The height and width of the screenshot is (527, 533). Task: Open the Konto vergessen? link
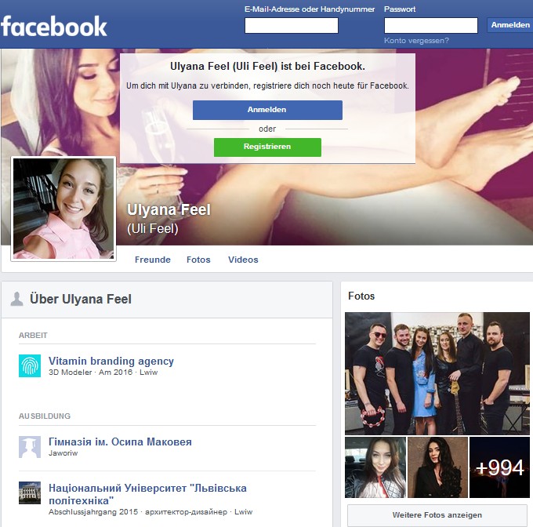click(416, 41)
